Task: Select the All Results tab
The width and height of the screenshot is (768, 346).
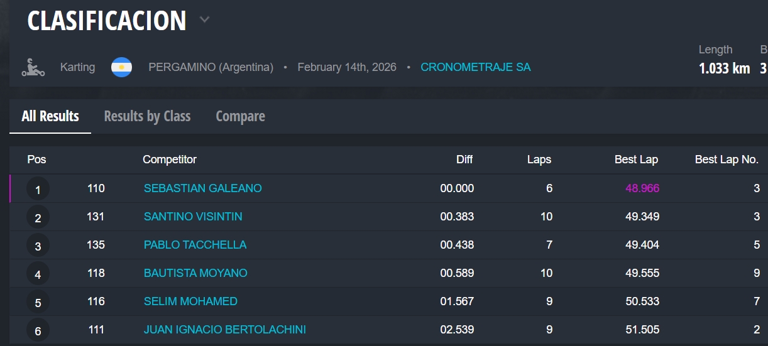Action: pos(50,116)
